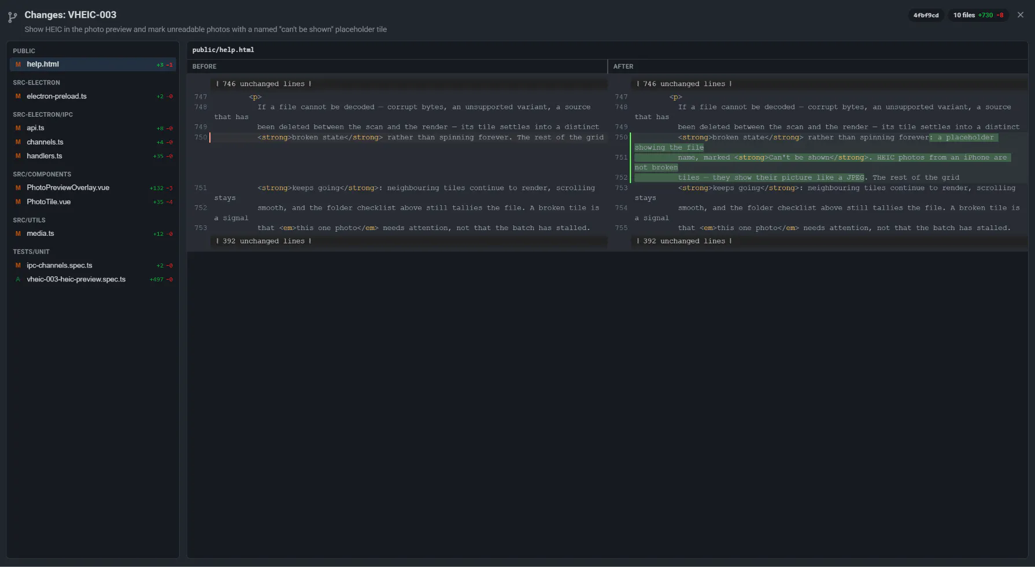
Task: Click the git branch icon beside Changes title
Action: tap(12, 17)
